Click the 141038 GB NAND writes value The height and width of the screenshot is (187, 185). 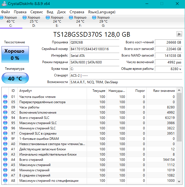168,56
